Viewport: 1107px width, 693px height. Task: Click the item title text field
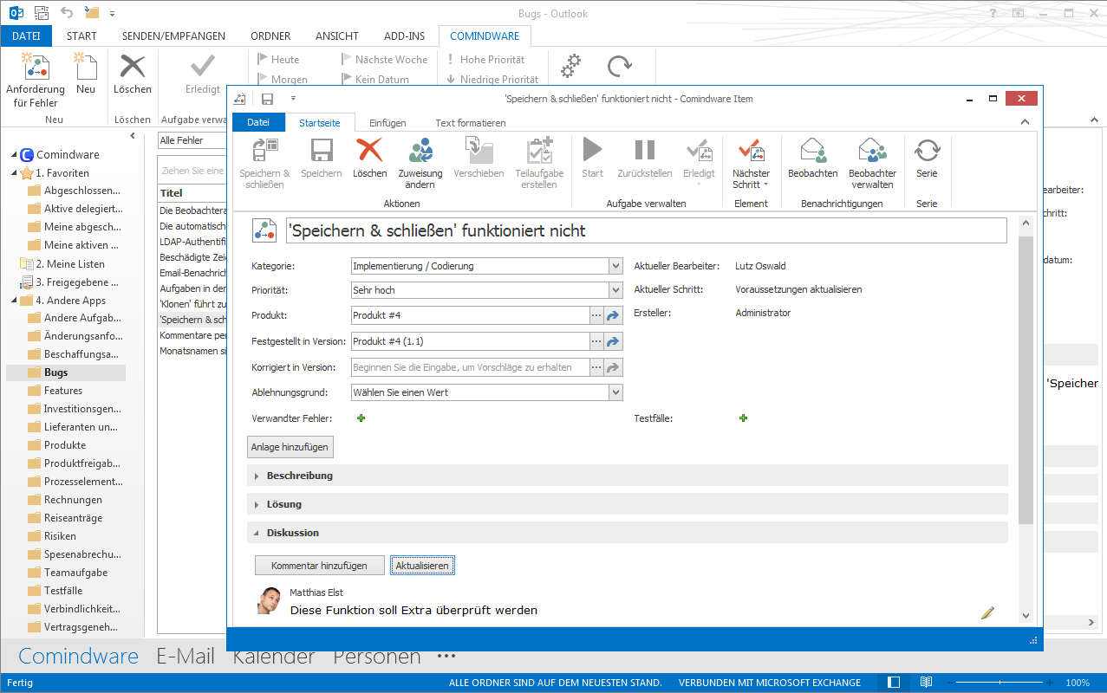pyautogui.click(x=647, y=230)
